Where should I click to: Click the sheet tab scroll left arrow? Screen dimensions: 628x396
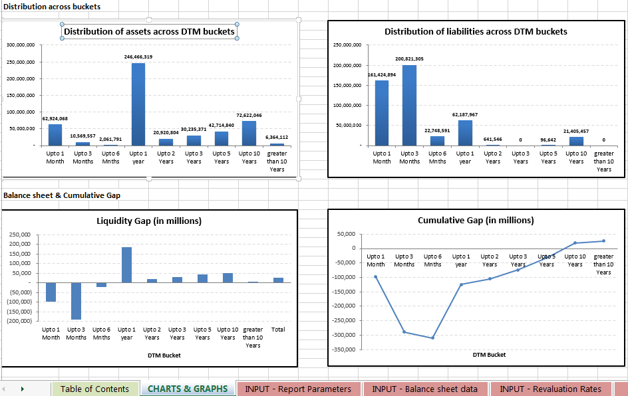coord(3,389)
